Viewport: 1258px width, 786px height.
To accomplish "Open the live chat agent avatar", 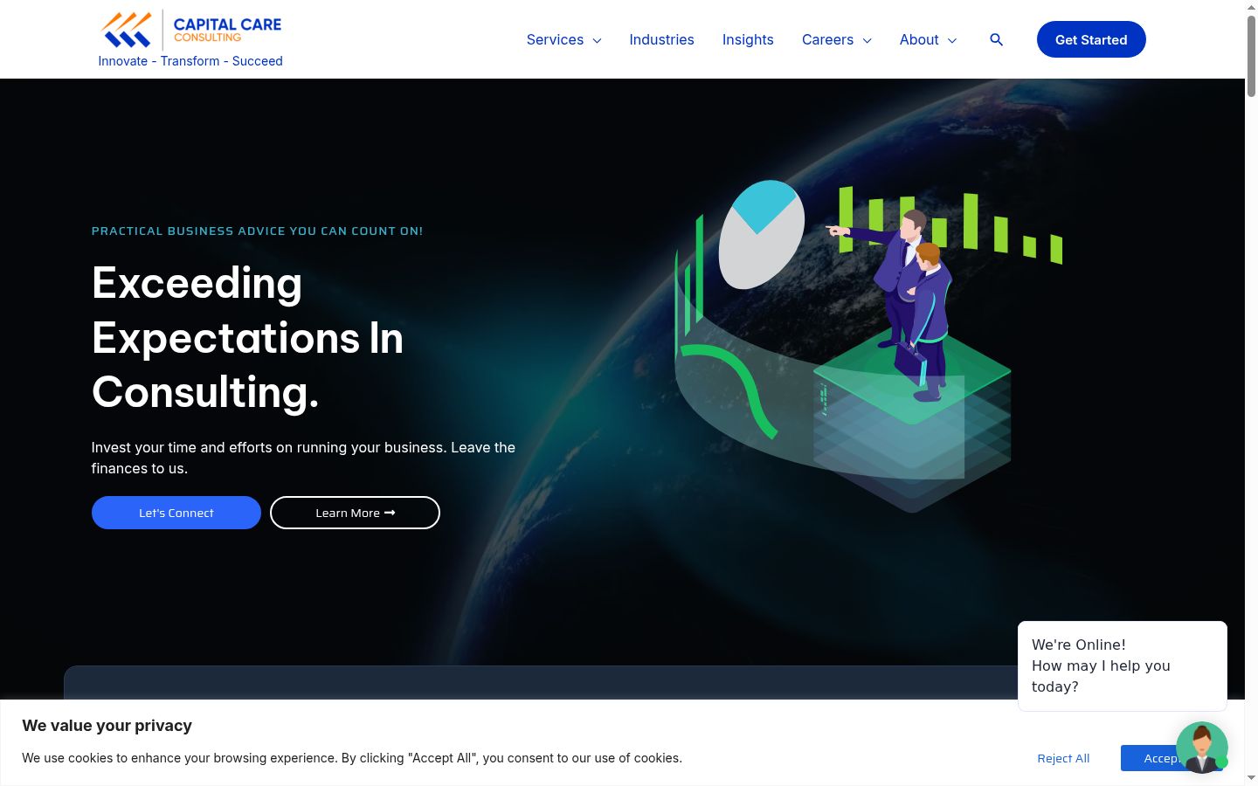I will coord(1202,748).
